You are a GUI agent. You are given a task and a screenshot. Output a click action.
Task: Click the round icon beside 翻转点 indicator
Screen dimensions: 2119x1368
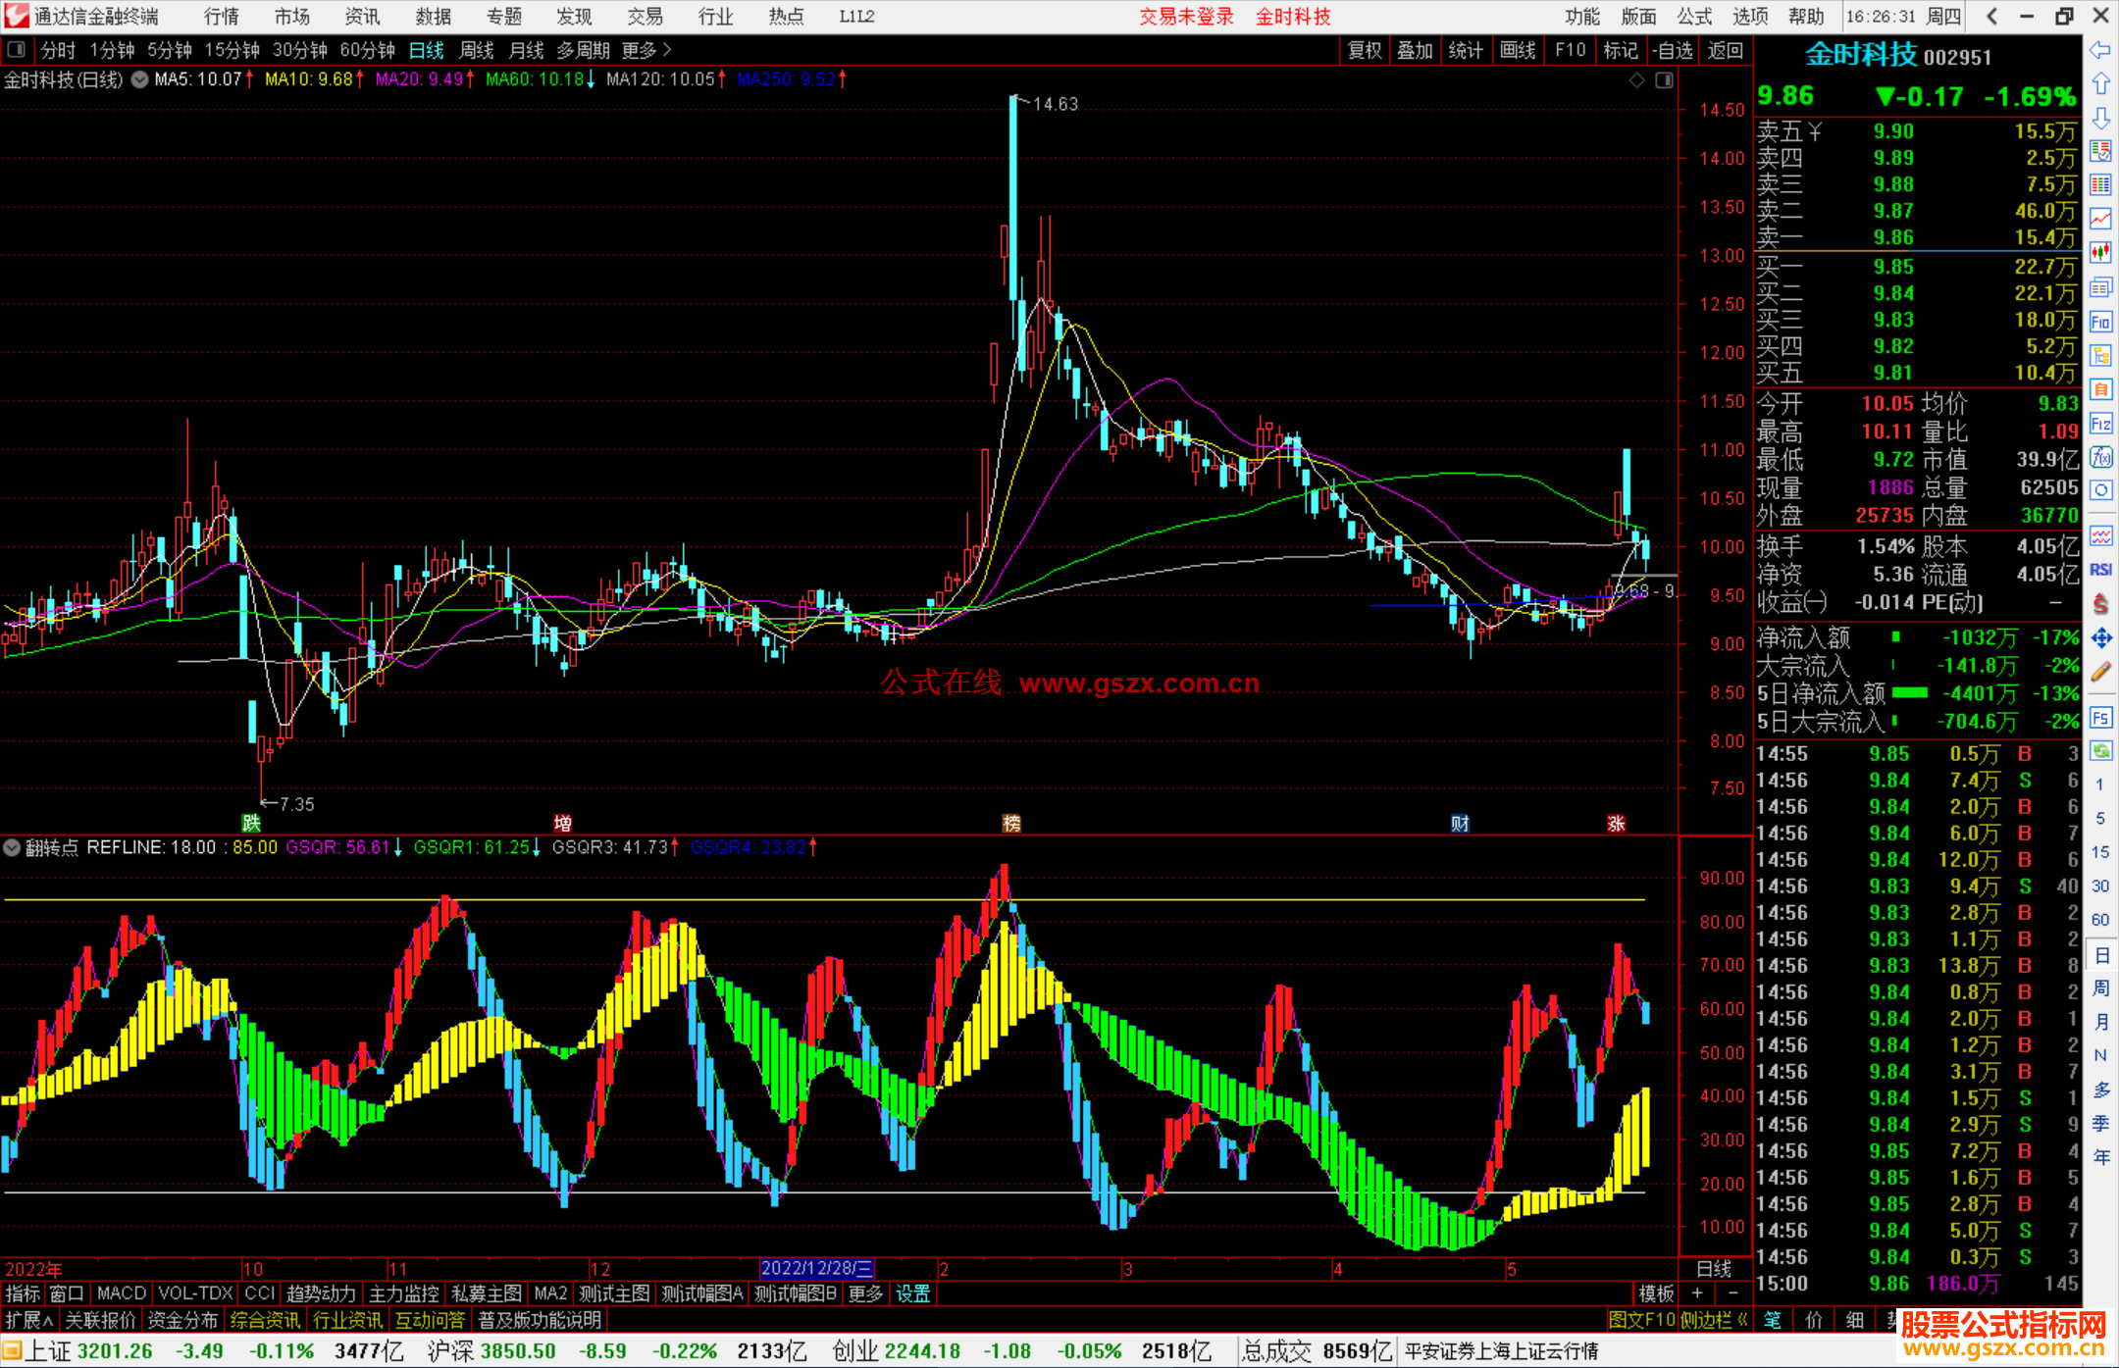[x=12, y=847]
